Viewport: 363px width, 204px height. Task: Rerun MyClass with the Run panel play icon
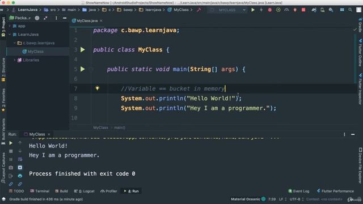(11, 143)
